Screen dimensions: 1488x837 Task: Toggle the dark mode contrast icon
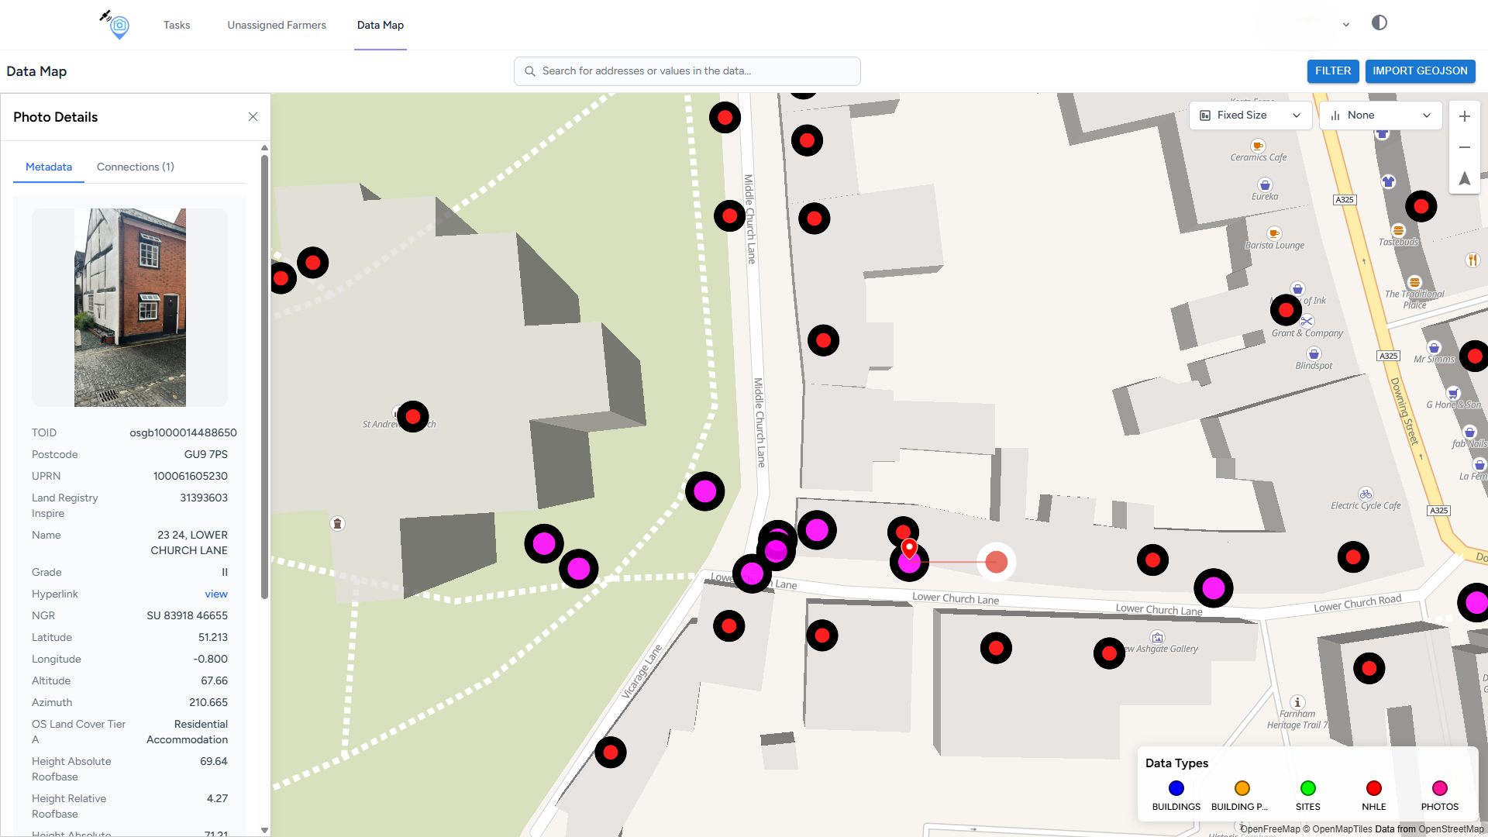point(1379,22)
